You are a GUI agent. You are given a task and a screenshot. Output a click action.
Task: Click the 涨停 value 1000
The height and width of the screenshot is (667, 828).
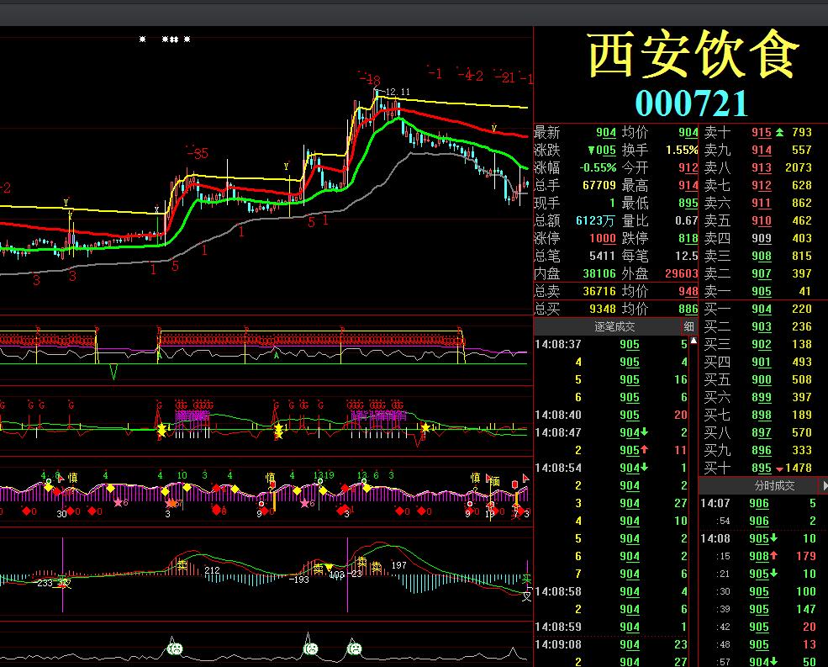603,238
